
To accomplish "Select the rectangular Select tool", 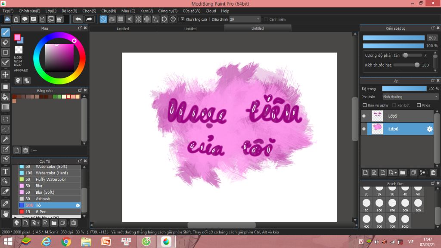I will tap(5, 119).
